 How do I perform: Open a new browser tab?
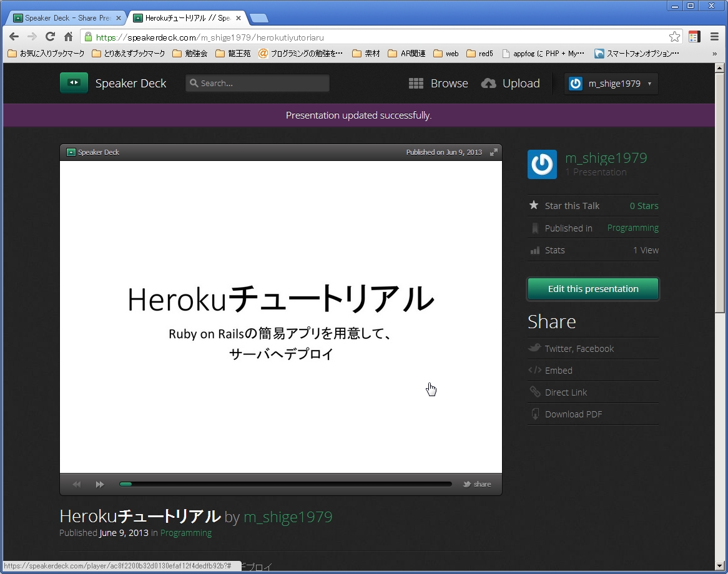pos(258,19)
